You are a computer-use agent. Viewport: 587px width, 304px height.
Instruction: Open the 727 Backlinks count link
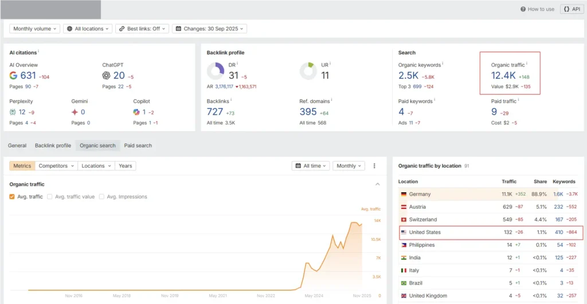pos(215,112)
